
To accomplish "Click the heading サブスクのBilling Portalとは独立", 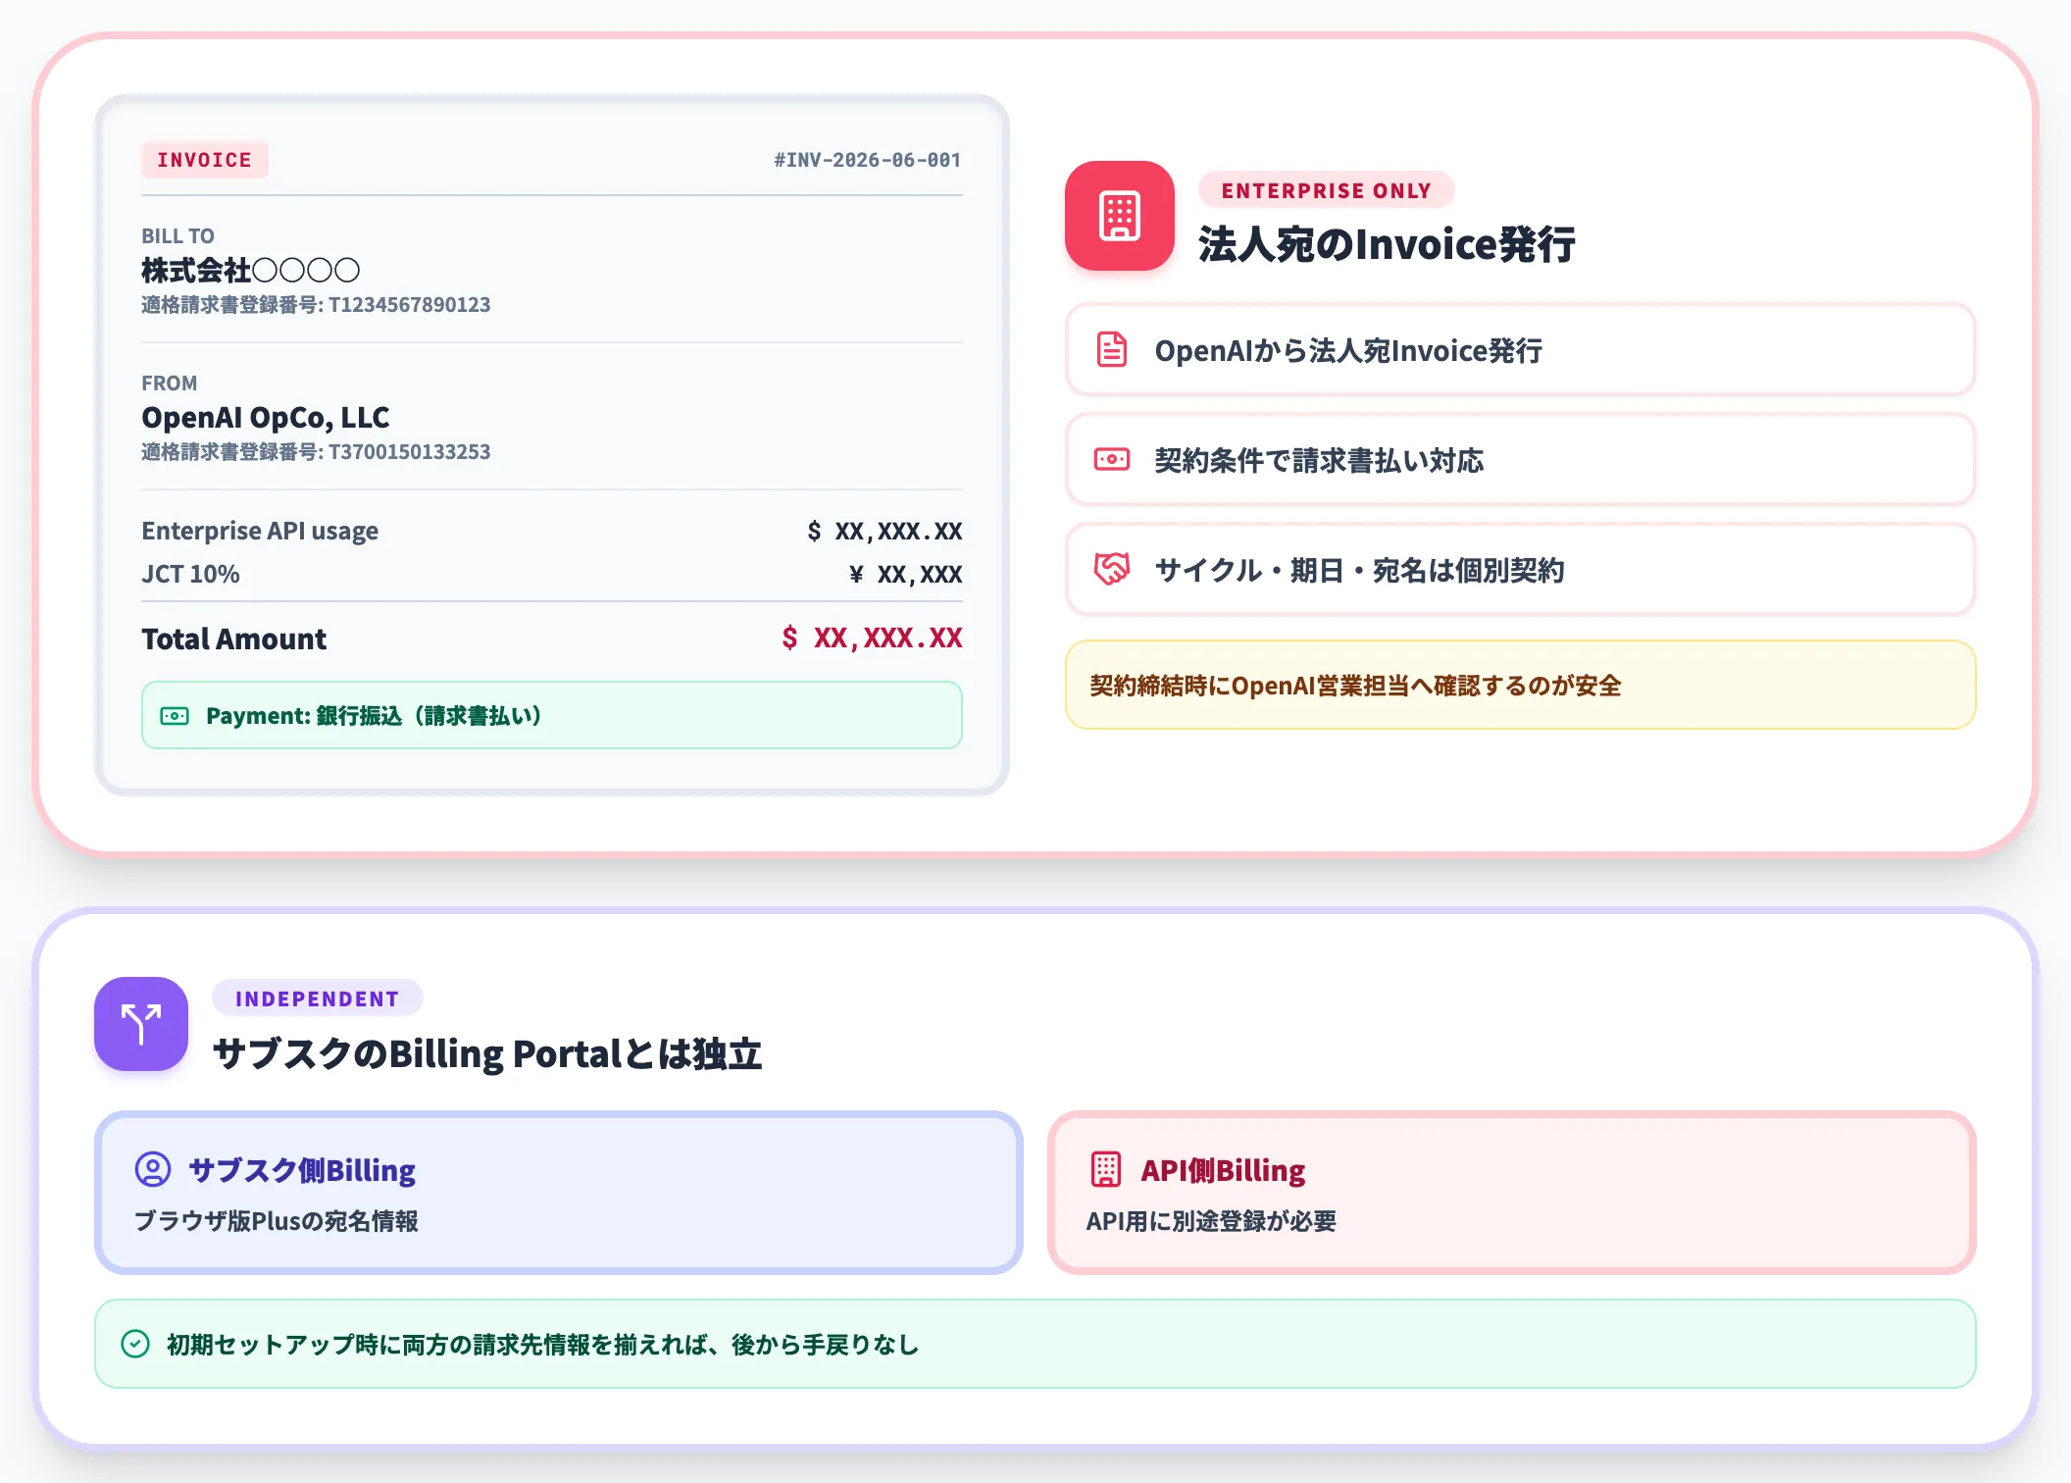I will point(487,1053).
